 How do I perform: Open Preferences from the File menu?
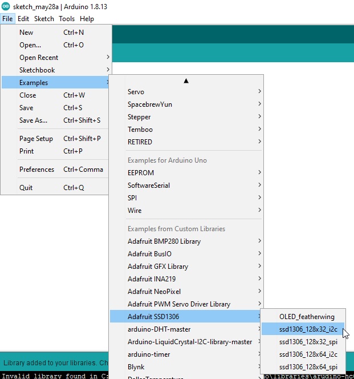click(55, 170)
